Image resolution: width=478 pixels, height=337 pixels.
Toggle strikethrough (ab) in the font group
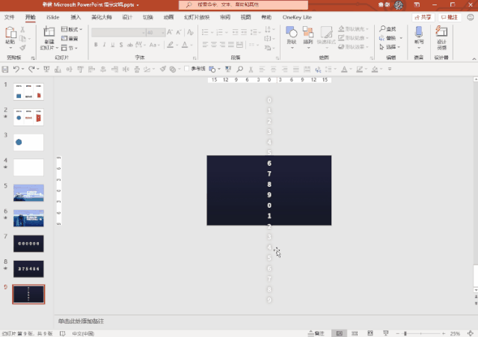click(x=130, y=45)
